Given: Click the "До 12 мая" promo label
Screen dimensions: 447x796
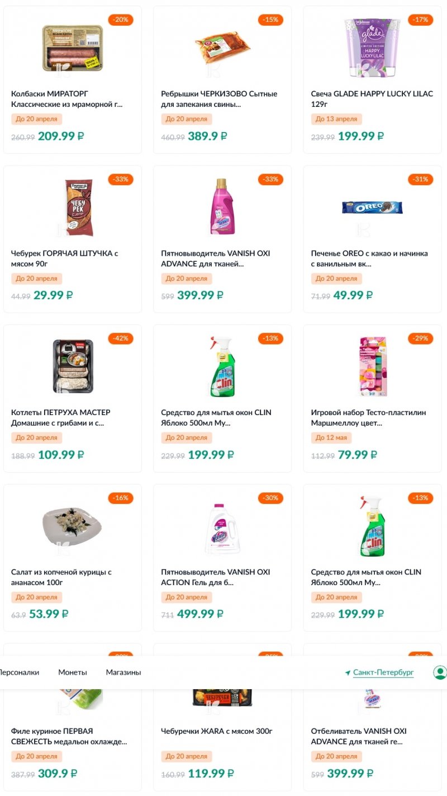Looking at the screenshot, I should (x=331, y=438).
